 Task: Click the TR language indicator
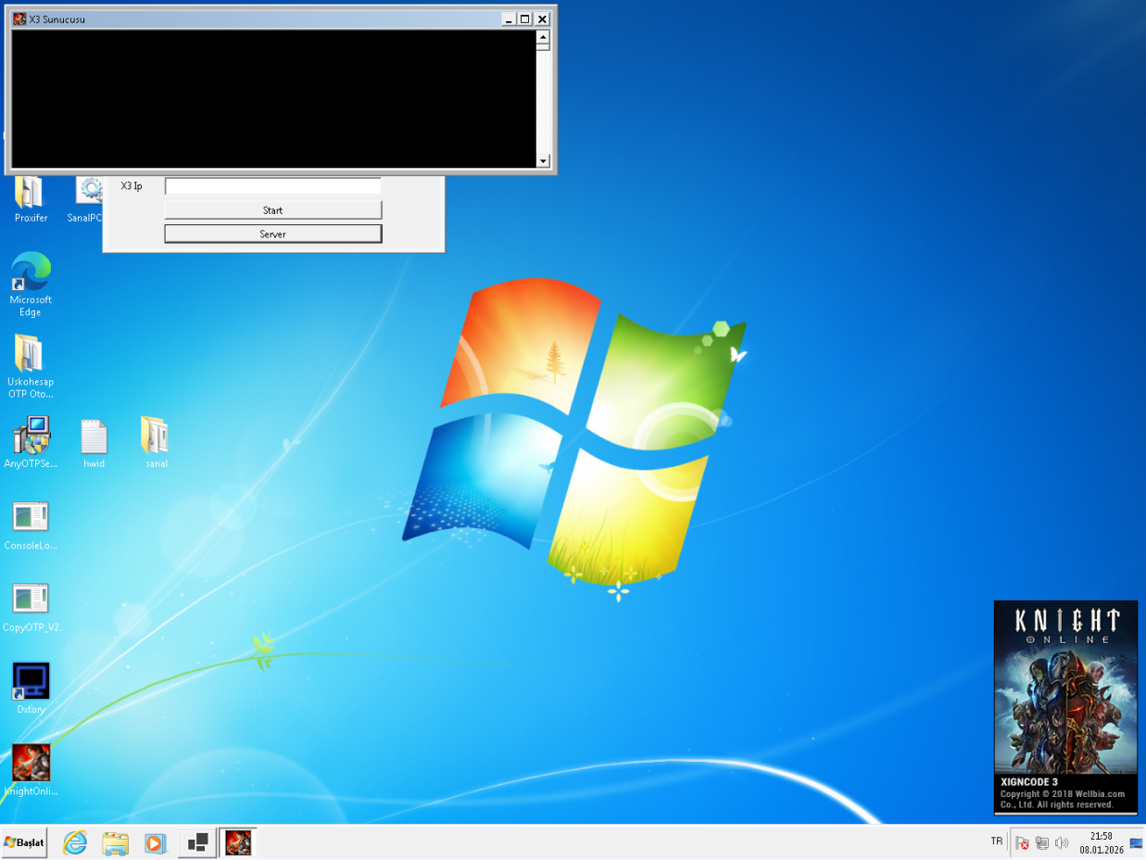click(997, 841)
